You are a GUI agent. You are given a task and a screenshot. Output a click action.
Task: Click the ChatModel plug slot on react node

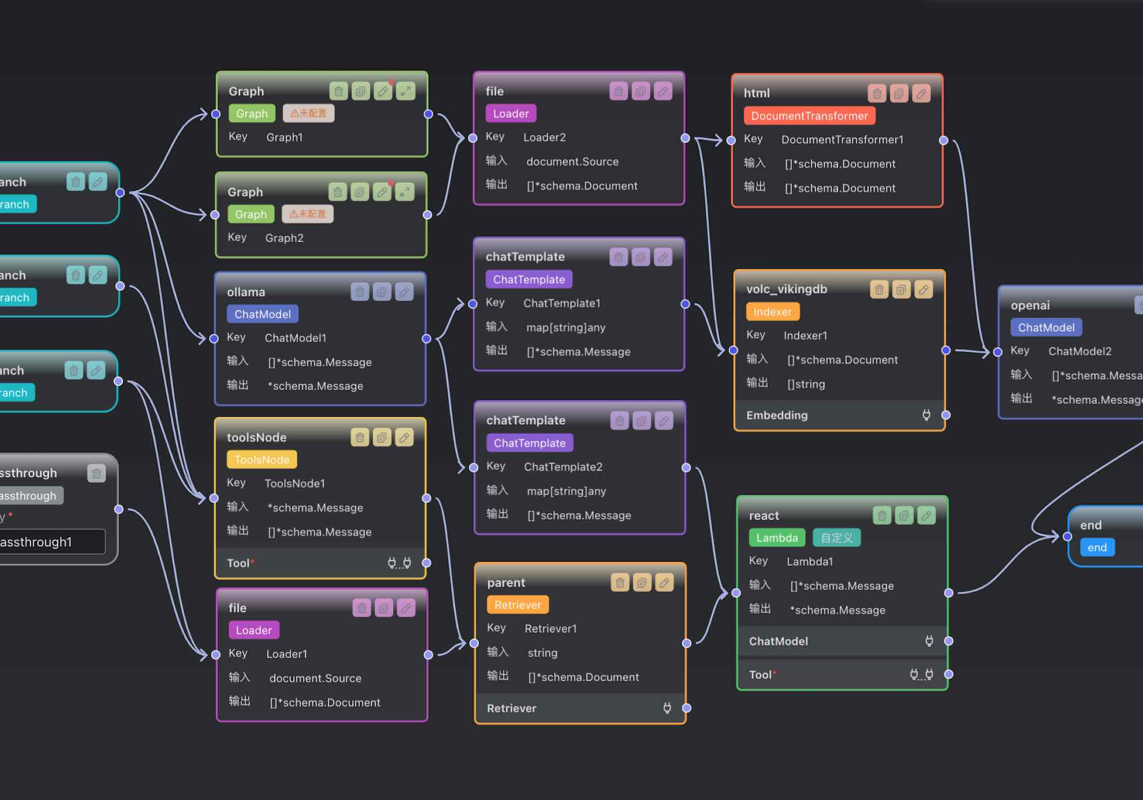point(929,641)
